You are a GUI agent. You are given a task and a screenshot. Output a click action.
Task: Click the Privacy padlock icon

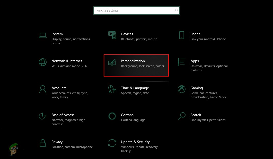click(x=43, y=143)
